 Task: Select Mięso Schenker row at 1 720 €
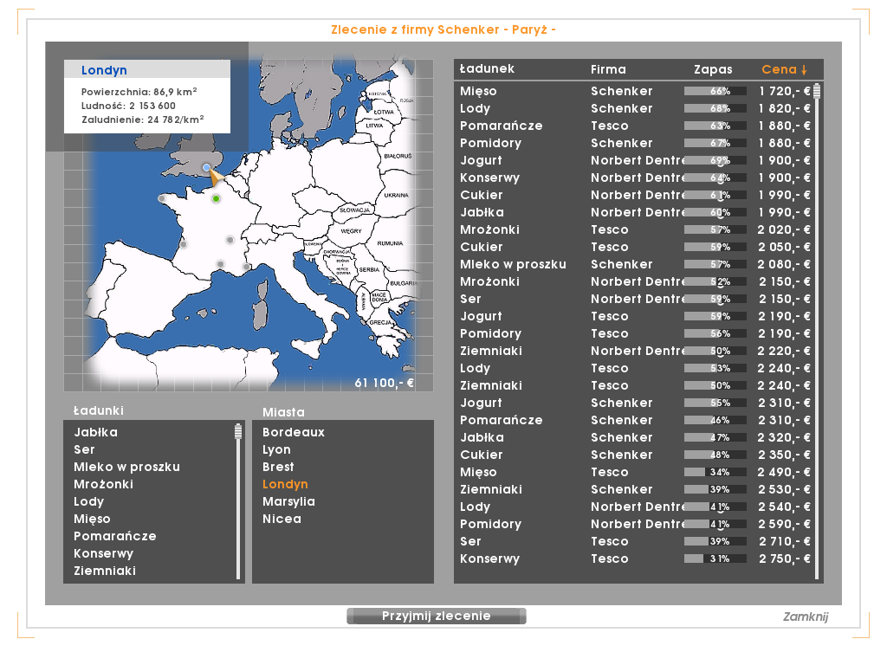point(635,91)
